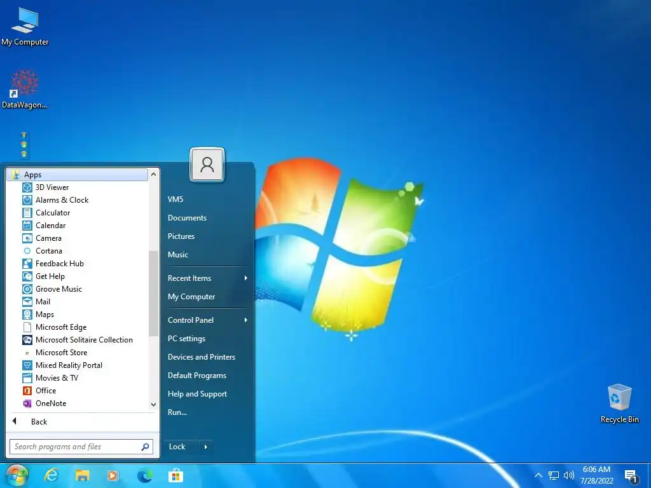Launch Edge from the taskbar
Viewport: 651px width, 488px height.
coord(144,475)
